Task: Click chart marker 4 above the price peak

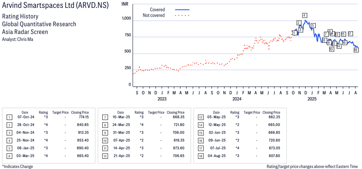Action: pos(305,15)
